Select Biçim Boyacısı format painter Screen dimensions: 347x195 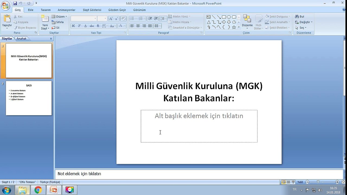pyautogui.click(x=25, y=28)
